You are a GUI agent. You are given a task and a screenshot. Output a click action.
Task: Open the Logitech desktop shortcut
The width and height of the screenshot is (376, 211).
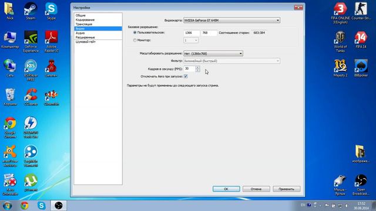31,156
